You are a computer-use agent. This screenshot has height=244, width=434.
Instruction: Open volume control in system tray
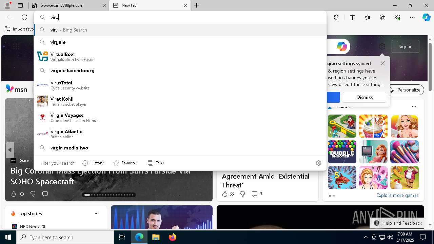(x=390, y=237)
